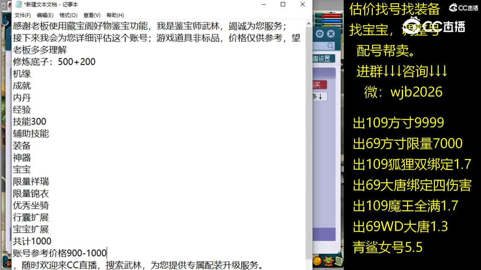
Task: Click the last line mentioning 随时欢迎来CC直播
Action: (138, 265)
